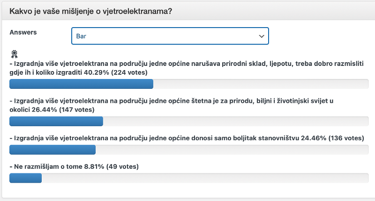
Task: Click the poll title about vjetroelektrane
Action: point(90,11)
